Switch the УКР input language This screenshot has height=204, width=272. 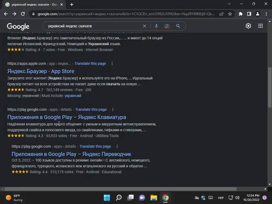tap(221, 198)
